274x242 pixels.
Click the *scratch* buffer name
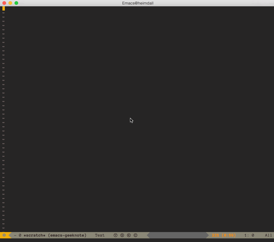pyautogui.click(x=34, y=235)
